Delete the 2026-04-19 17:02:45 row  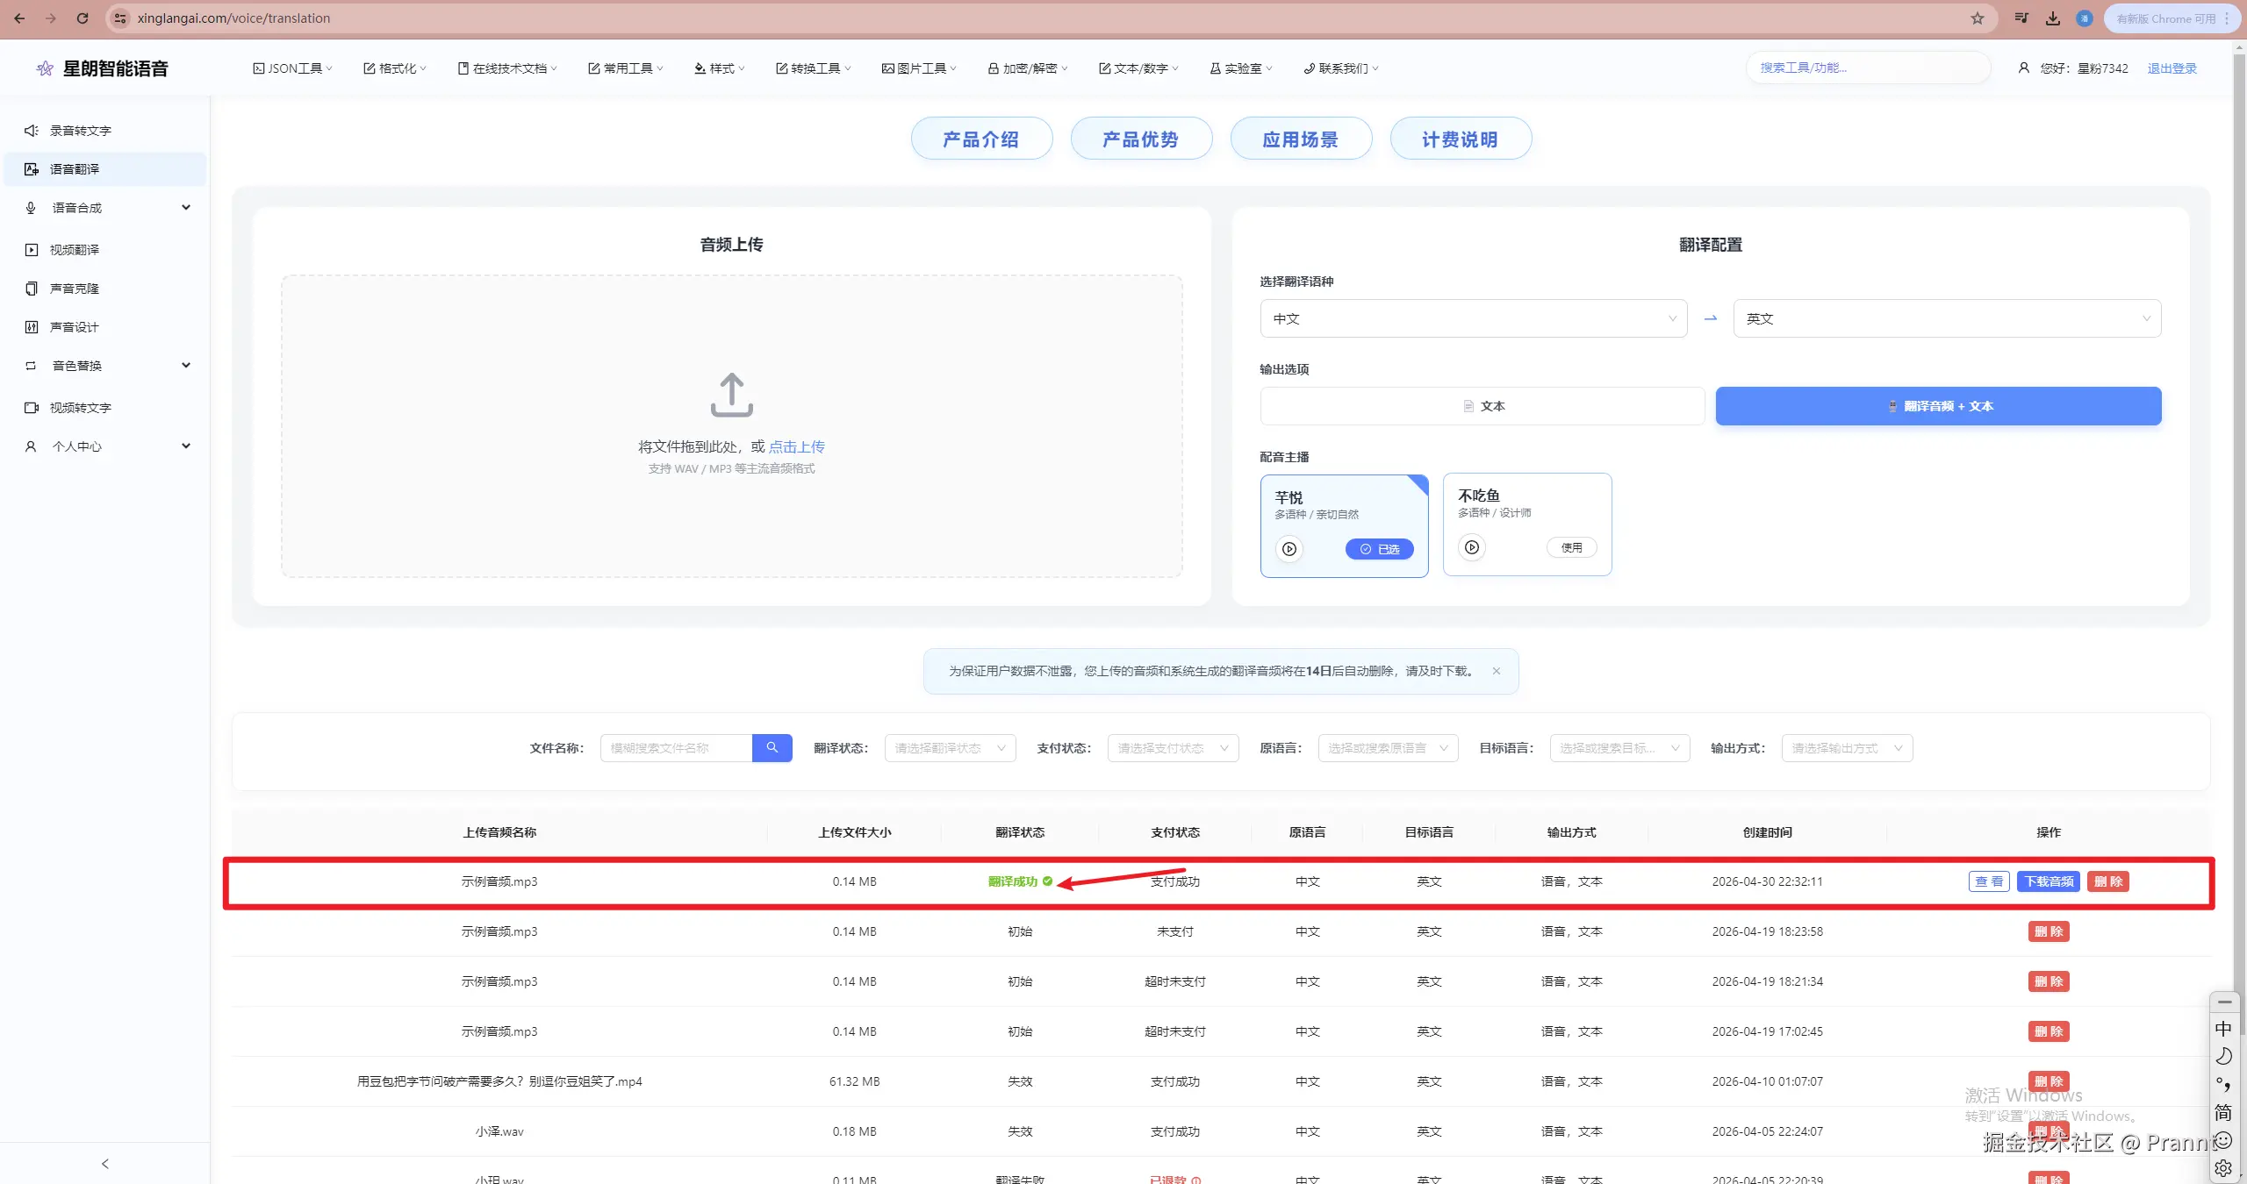coord(2049,1031)
